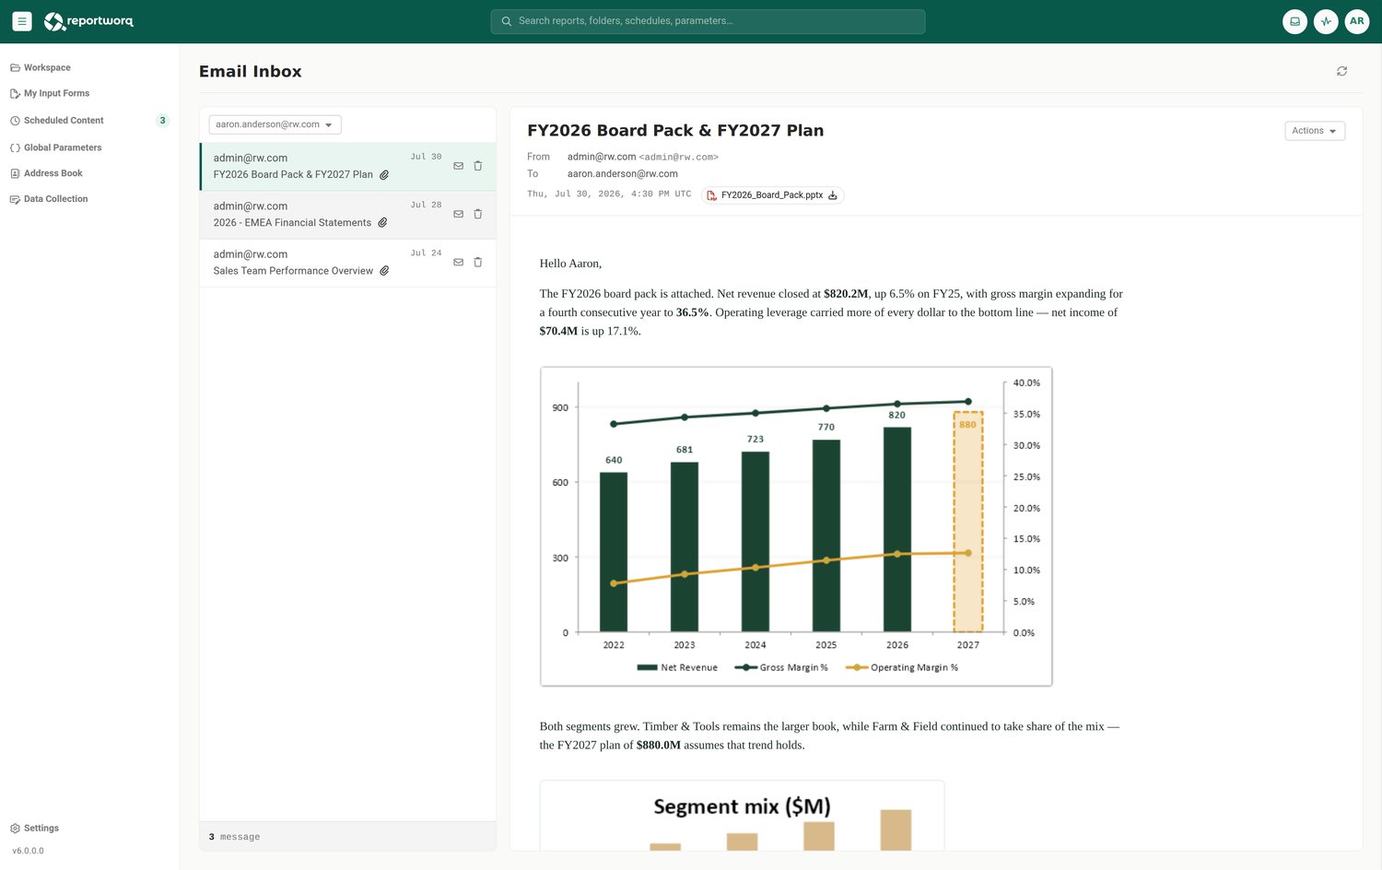The width and height of the screenshot is (1382, 870).
Task: Refresh the Email Inbox
Action: pos(1341,71)
